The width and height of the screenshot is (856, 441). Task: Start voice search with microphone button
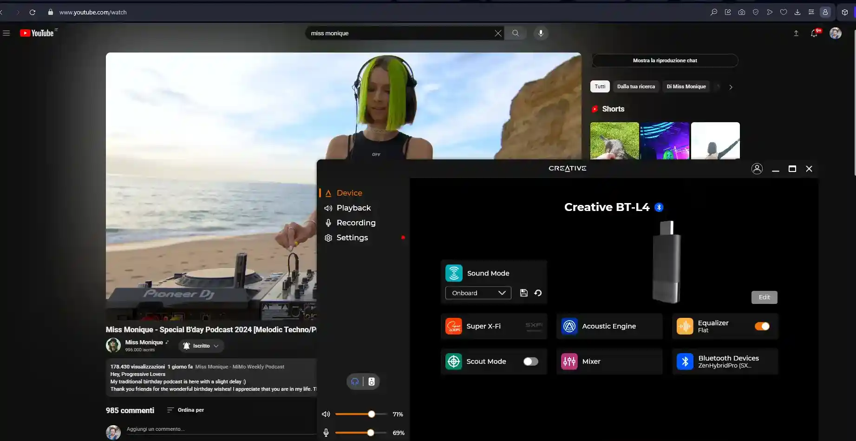pos(541,33)
